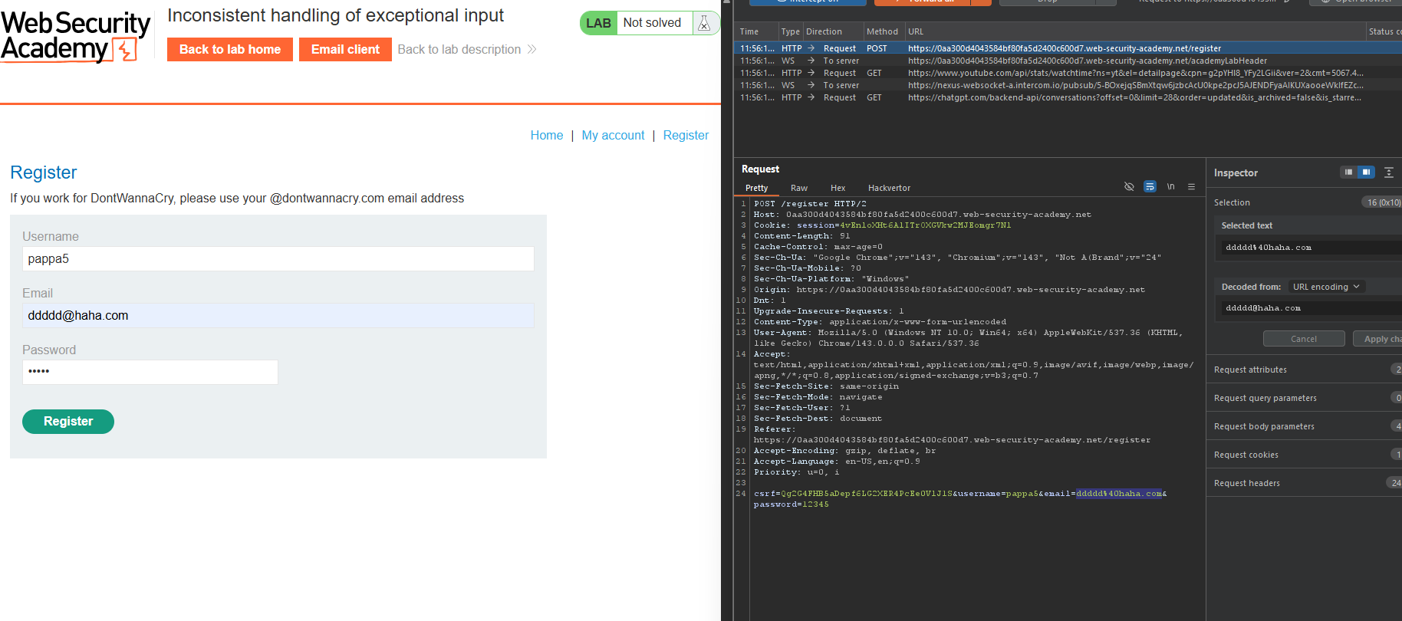Click the 'POST /register HTTP/2' request line
The height and width of the screenshot is (621, 1402).
tap(810, 204)
